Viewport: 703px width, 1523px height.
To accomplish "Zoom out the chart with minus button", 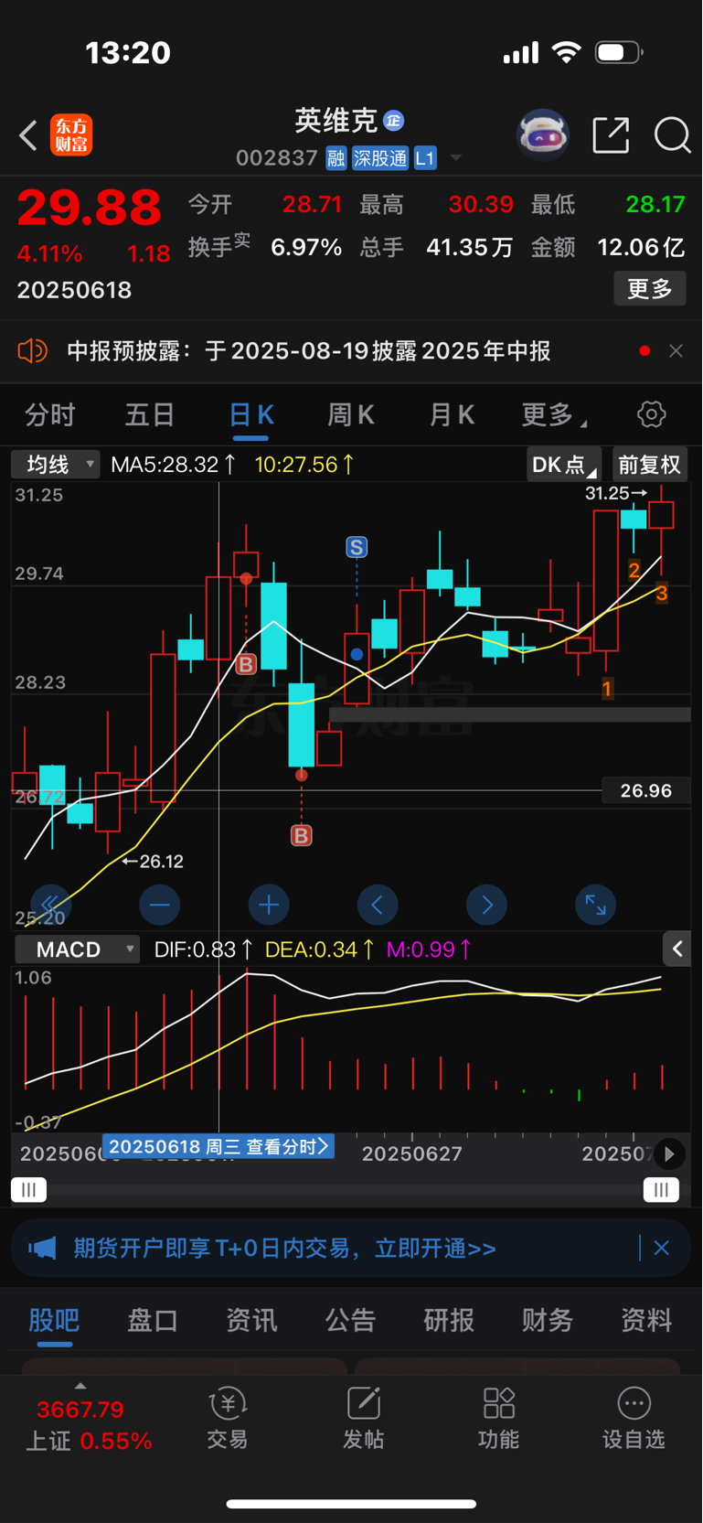I will (160, 905).
